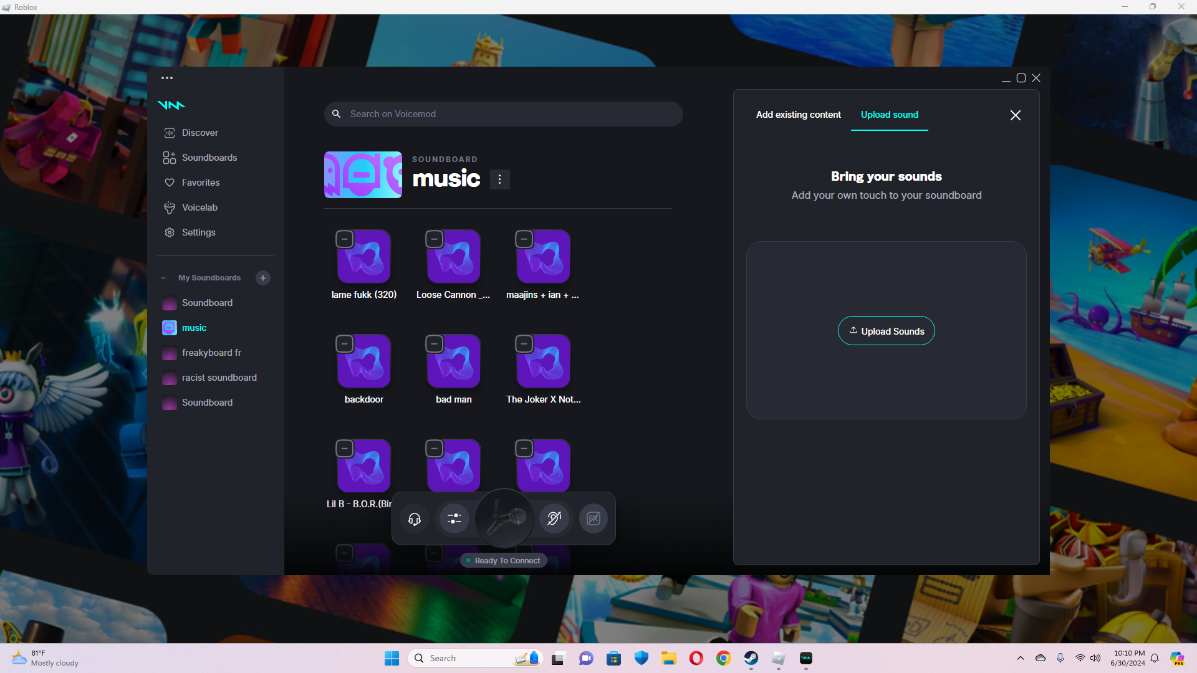The width and height of the screenshot is (1197, 673).
Task: Remove the lame fukk (320) sound
Action: 345,239
